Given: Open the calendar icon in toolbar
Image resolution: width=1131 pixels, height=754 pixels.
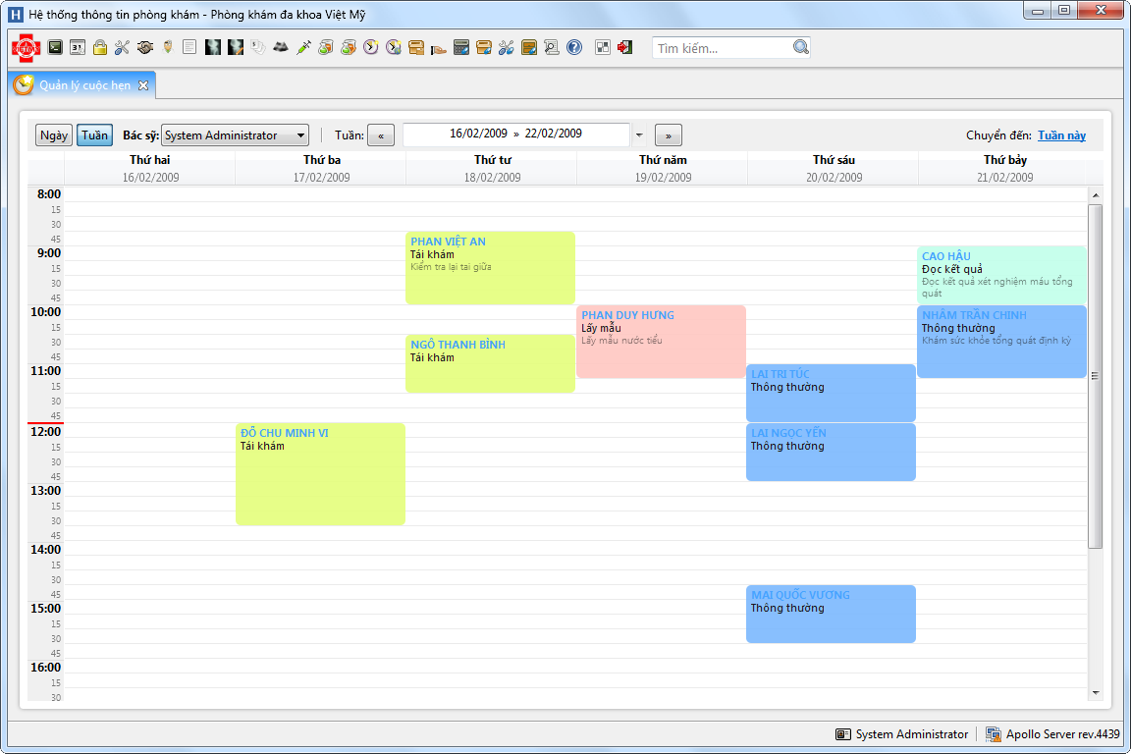Looking at the screenshot, I should click(x=78, y=47).
